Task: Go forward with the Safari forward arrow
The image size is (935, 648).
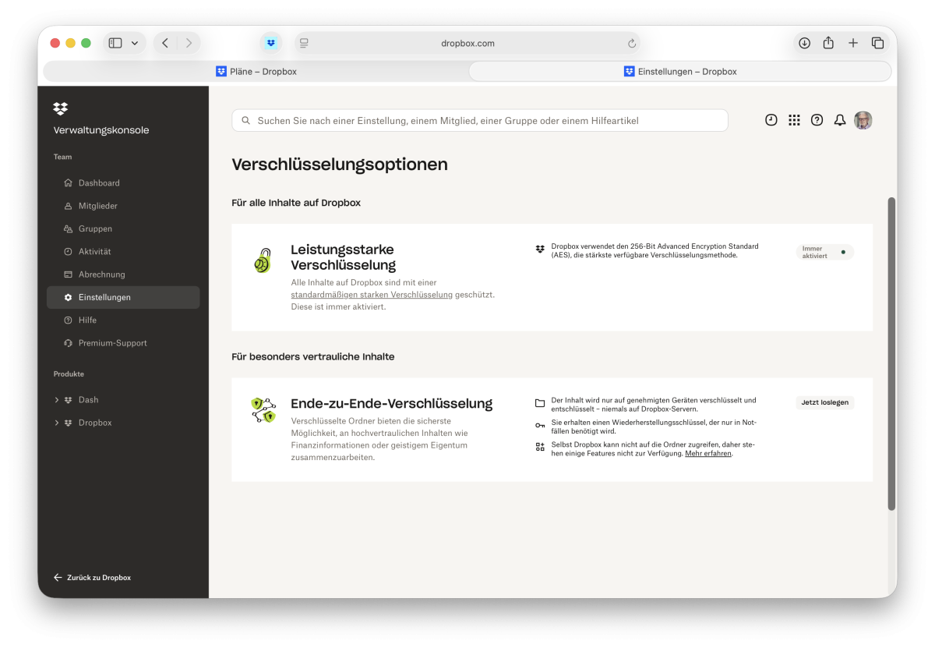Action: 189,43
